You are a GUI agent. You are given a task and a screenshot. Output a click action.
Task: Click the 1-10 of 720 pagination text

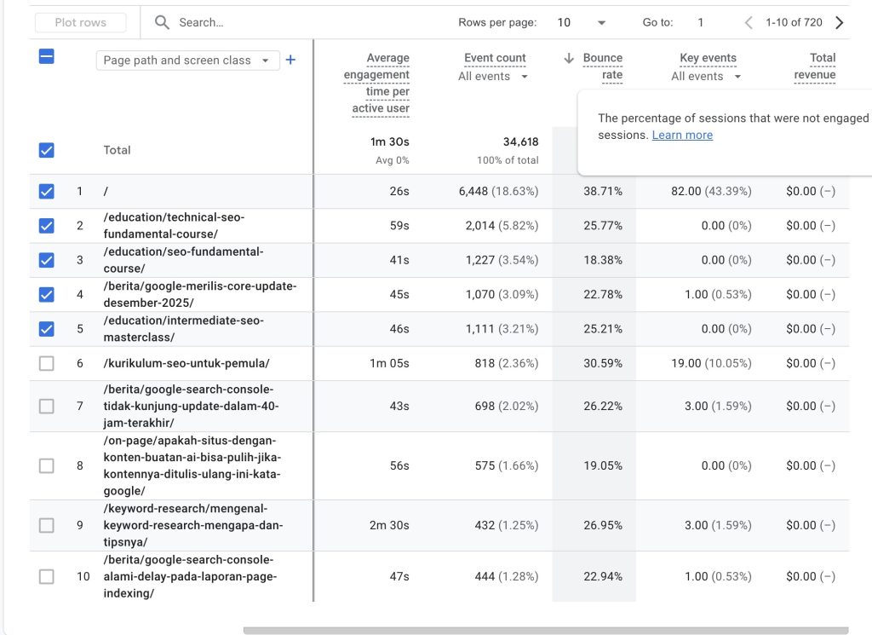794,22
